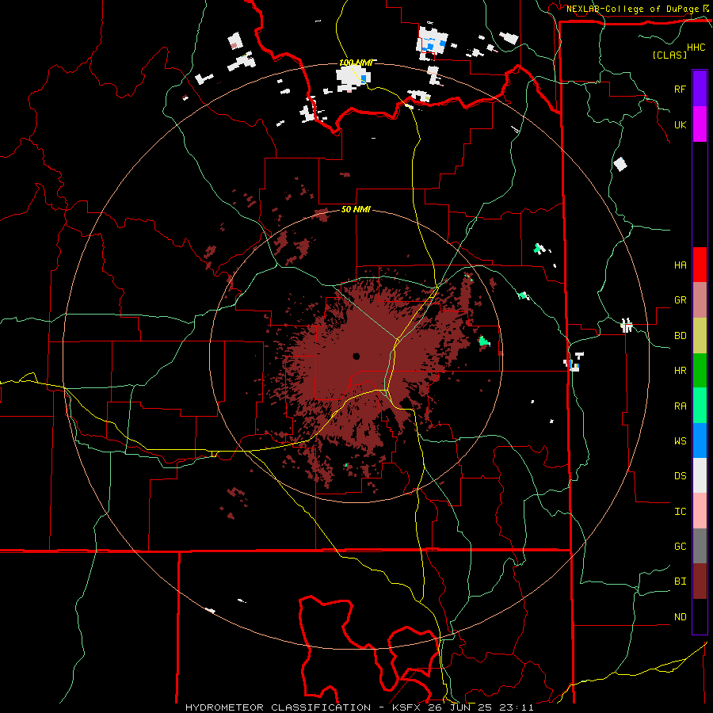Select the olive yellow BD legend swatch
The width and height of the screenshot is (713, 713).
click(700, 336)
